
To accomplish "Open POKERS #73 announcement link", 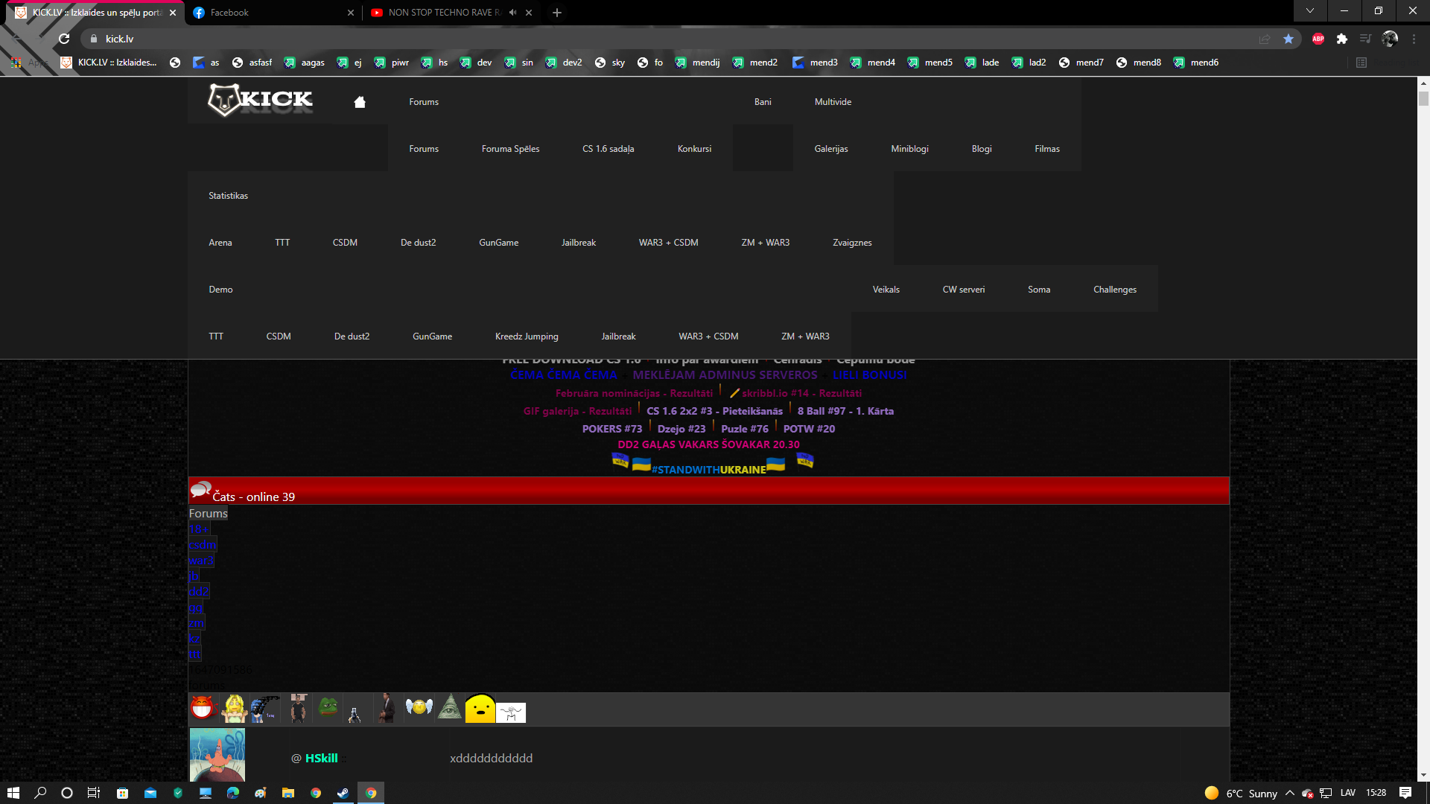I will tap(612, 429).
